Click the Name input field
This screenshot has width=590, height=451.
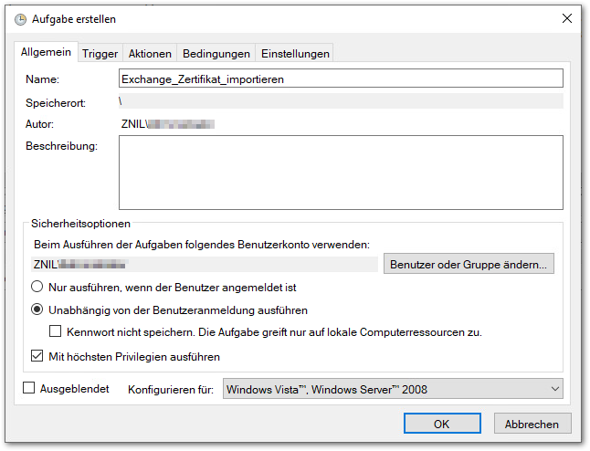tap(341, 79)
